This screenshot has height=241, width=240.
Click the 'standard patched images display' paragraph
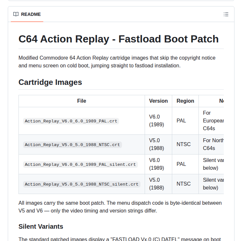(120, 239)
